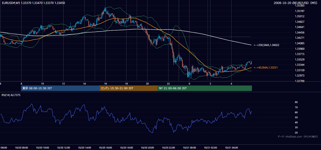Click the 10/21 02:00 time axis label

pyautogui.click(x=210, y=148)
